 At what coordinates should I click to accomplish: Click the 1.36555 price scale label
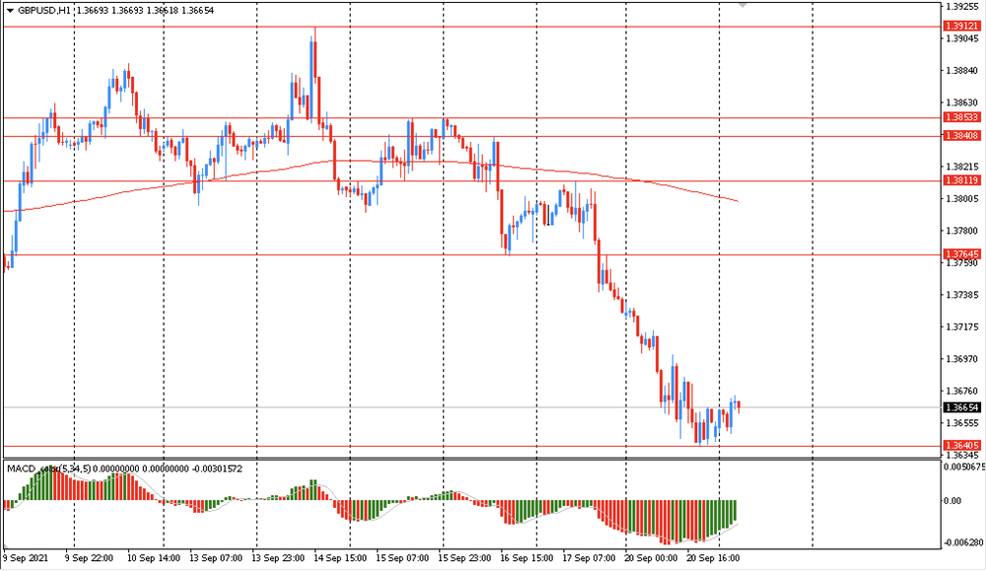coord(962,423)
